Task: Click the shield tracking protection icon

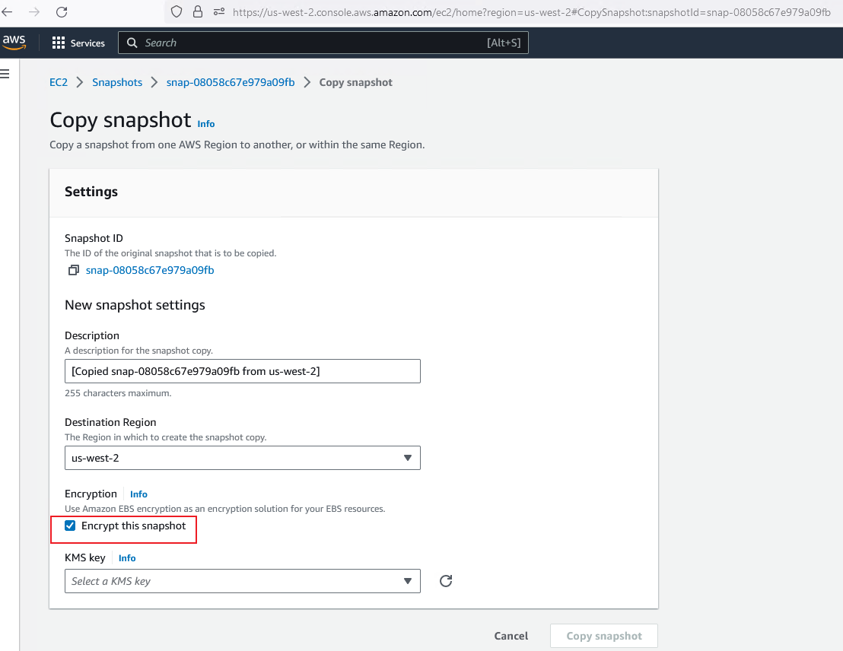Action: tap(177, 12)
